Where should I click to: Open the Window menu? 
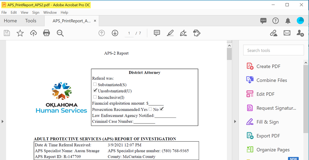click(50, 13)
